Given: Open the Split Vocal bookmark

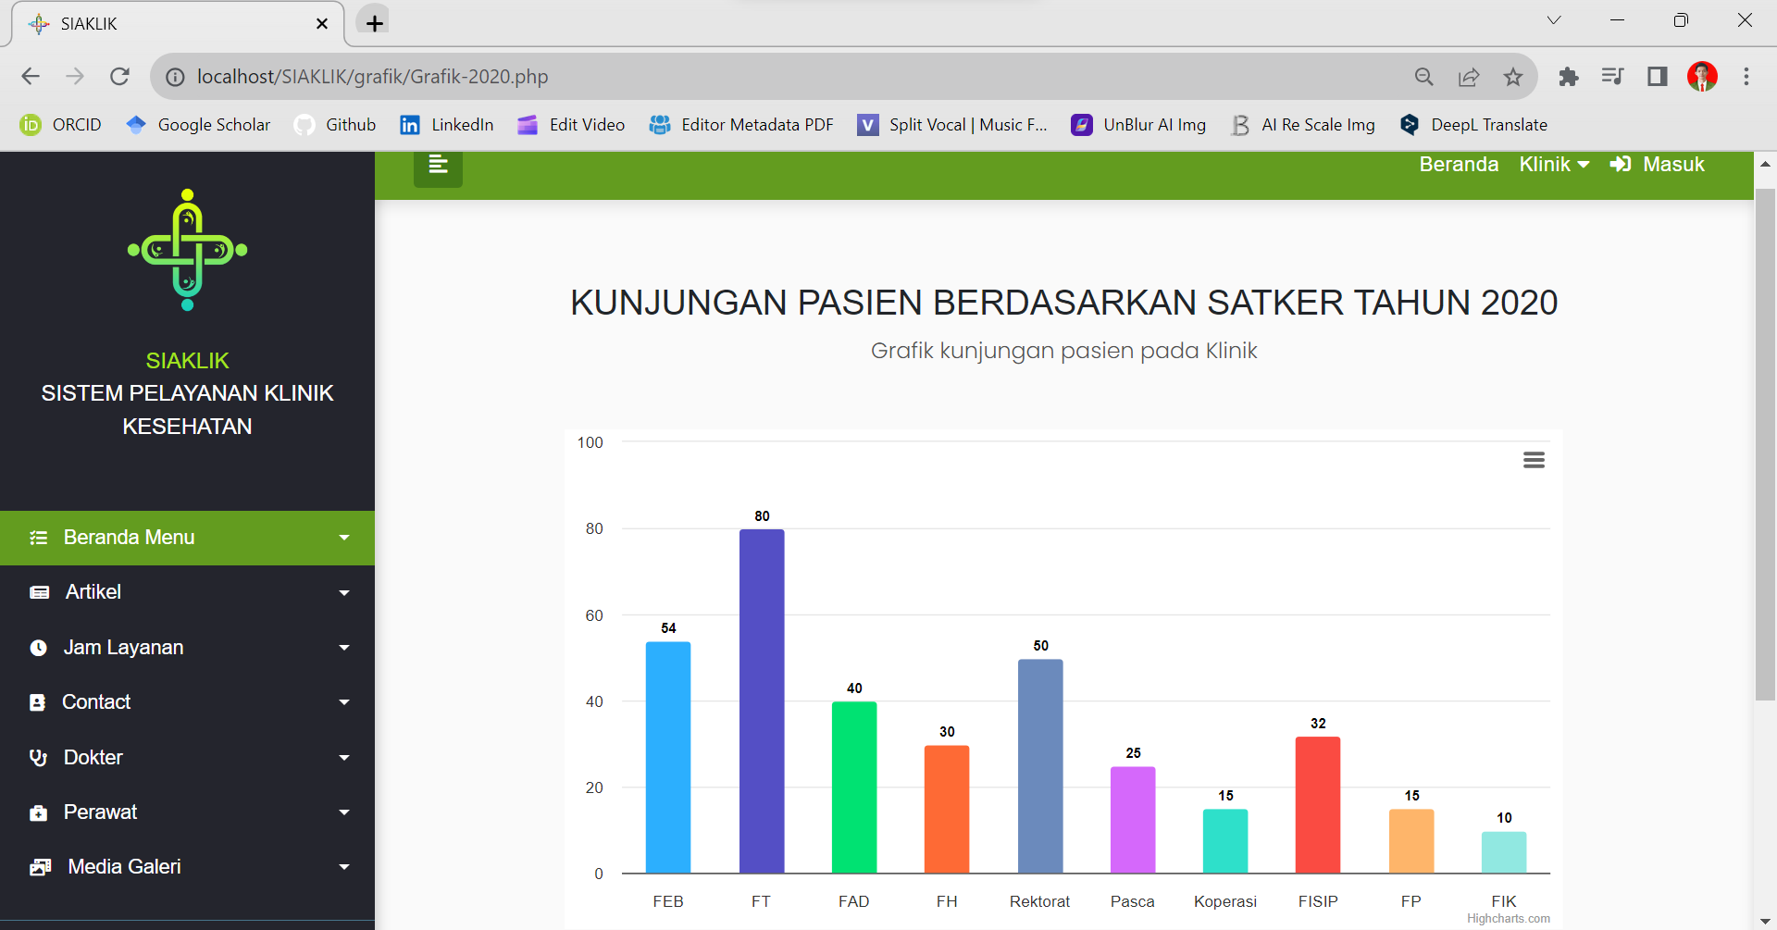Looking at the screenshot, I should click(952, 125).
